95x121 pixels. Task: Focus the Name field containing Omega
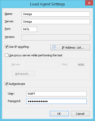click(56, 14)
